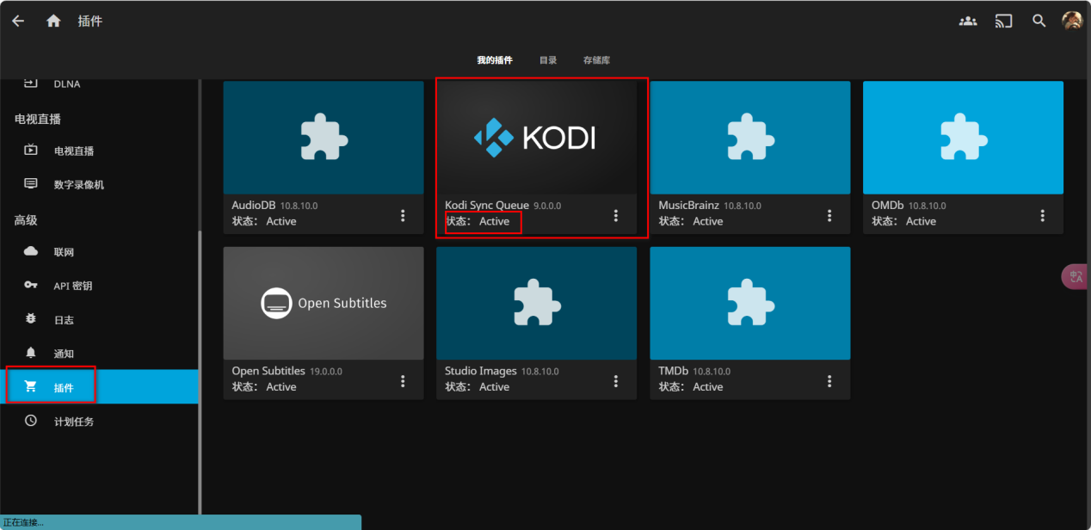
Task: Click the translate floating icon
Action: point(1076,276)
